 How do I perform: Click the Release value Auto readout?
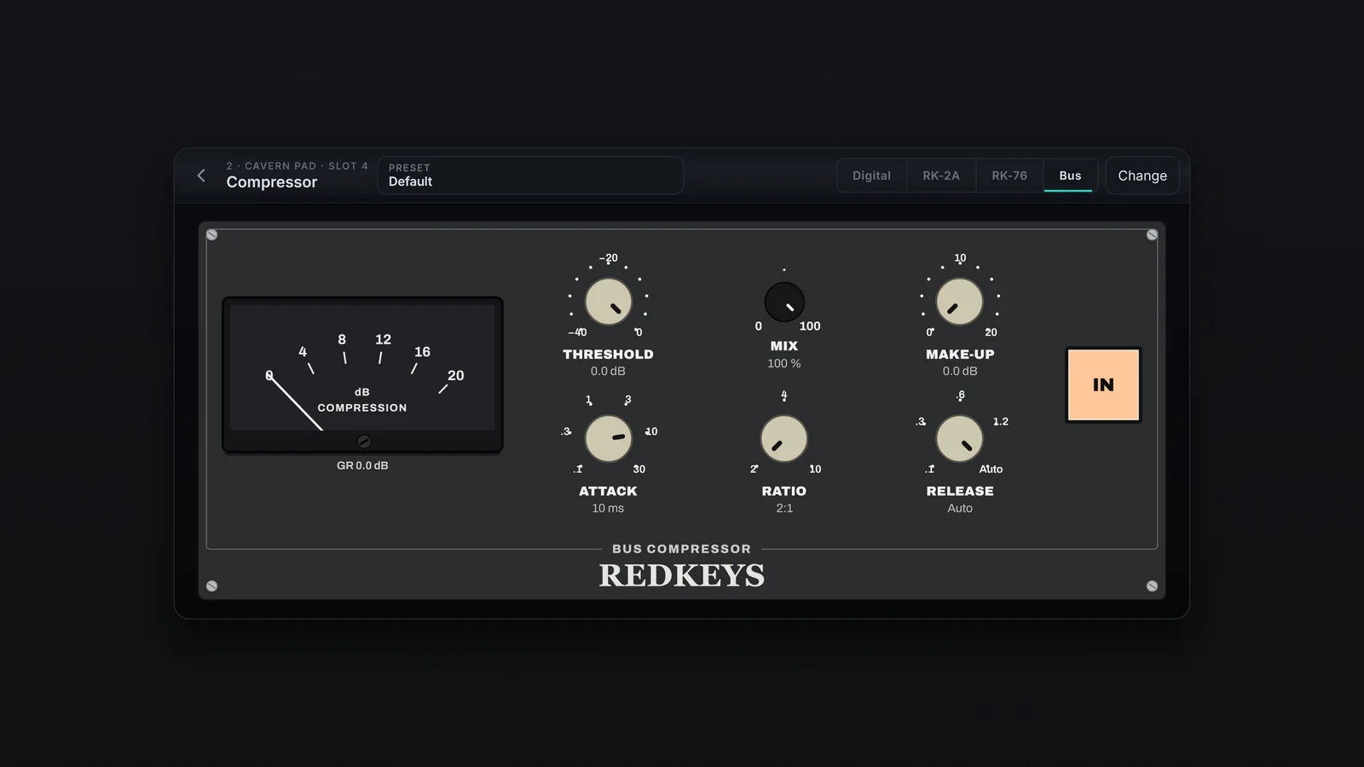pyautogui.click(x=960, y=508)
